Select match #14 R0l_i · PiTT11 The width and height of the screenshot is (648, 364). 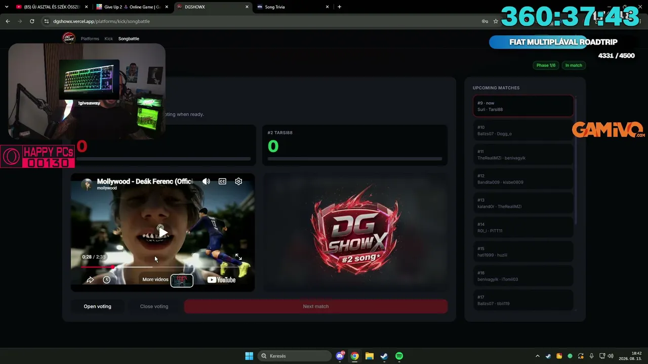click(x=523, y=227)
